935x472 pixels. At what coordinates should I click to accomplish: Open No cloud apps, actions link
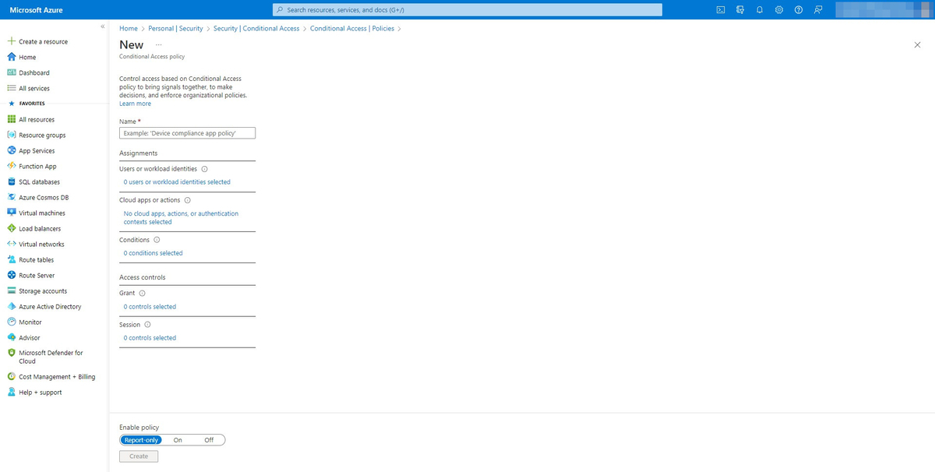tap(181, 217)
